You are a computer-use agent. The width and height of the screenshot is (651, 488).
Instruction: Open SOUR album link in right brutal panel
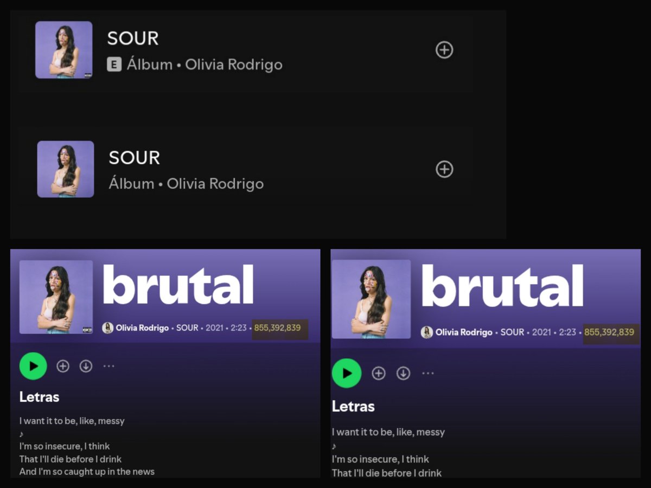coord(512,332)
